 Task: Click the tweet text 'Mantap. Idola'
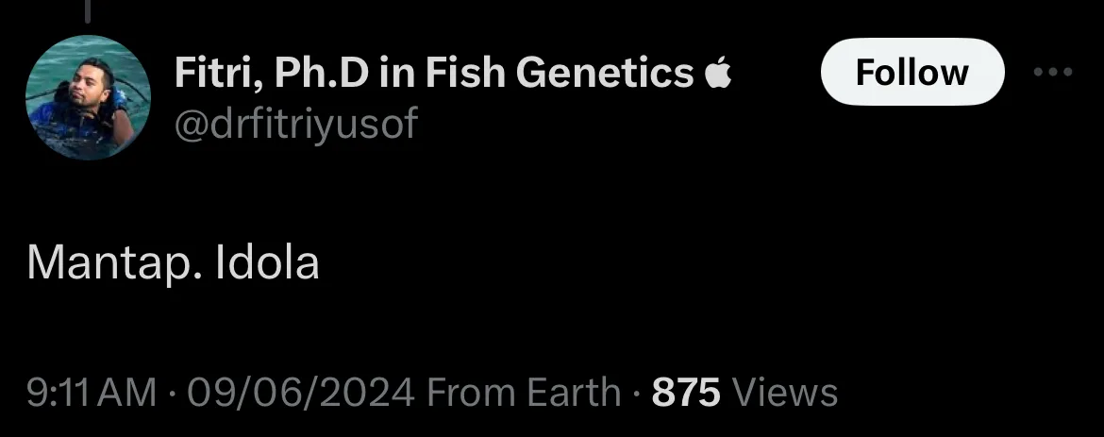click(174, 263)
